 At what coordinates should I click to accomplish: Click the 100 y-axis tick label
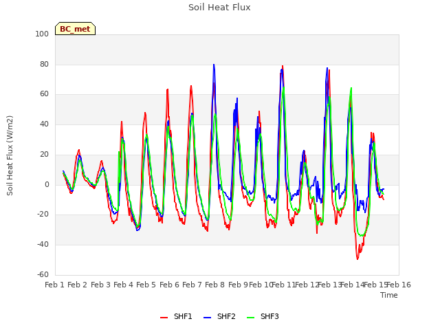[42, 34]
